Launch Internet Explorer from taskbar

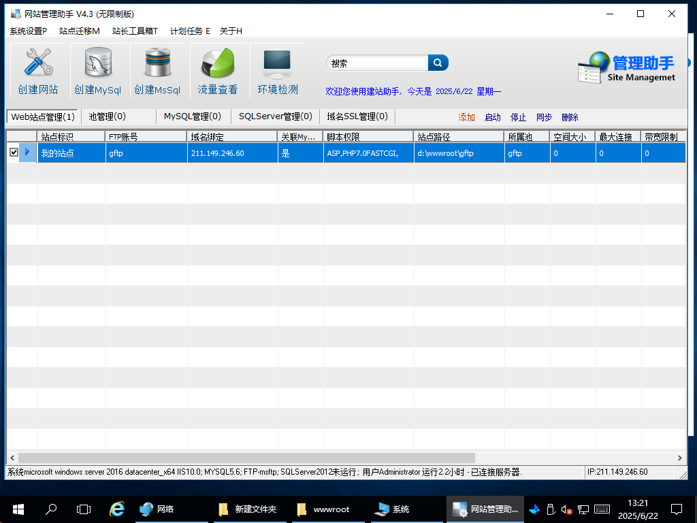point(117,509)
